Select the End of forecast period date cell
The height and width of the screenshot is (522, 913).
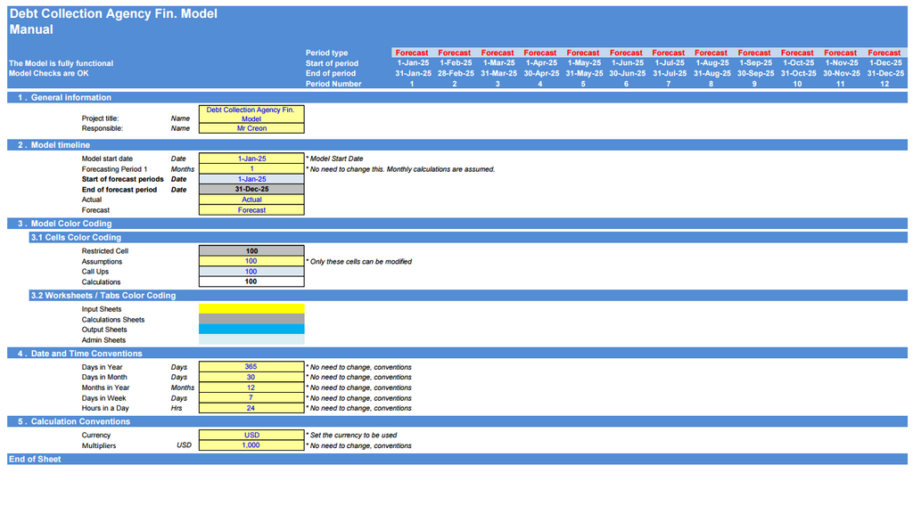tap(251, 189)
